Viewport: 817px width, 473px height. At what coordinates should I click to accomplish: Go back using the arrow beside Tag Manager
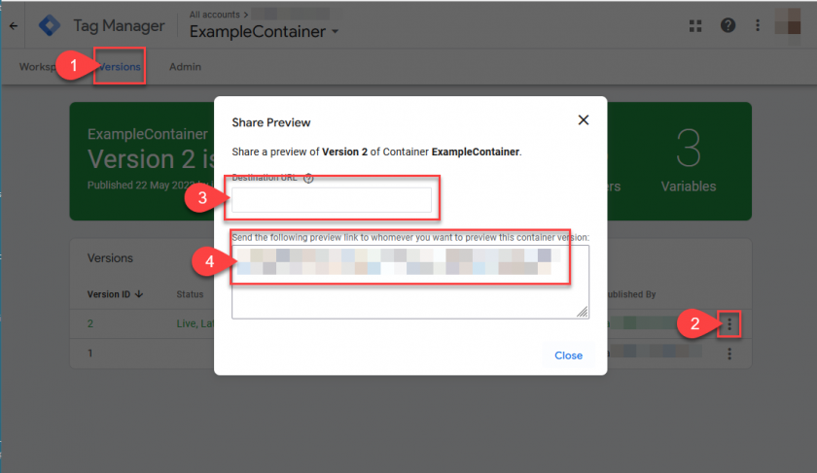tap(14, 25)
